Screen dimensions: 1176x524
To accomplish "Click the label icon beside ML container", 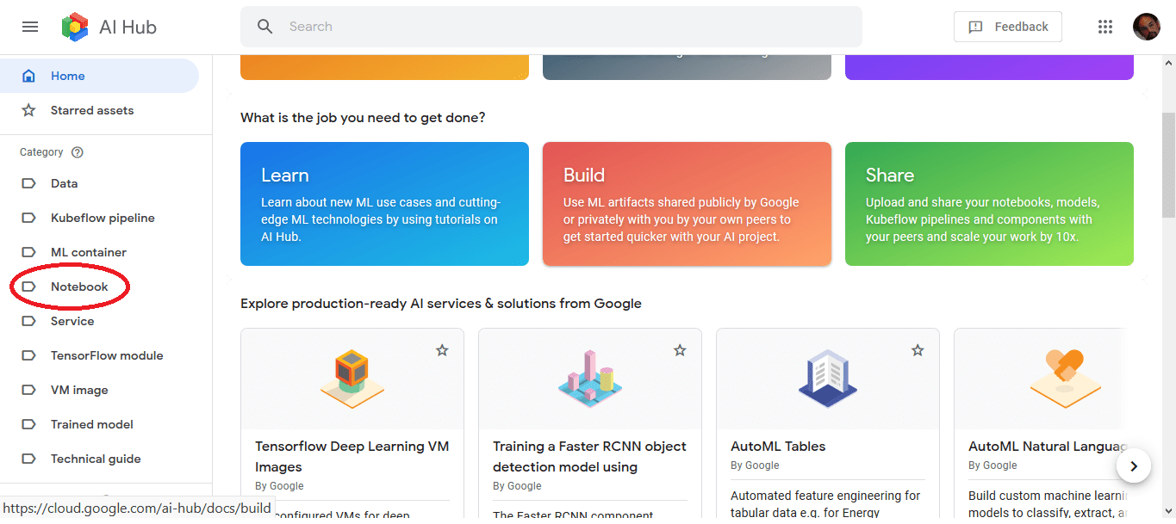I will [28, 252].
